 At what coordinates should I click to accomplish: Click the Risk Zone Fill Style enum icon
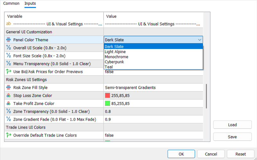[x=9, y=87]
